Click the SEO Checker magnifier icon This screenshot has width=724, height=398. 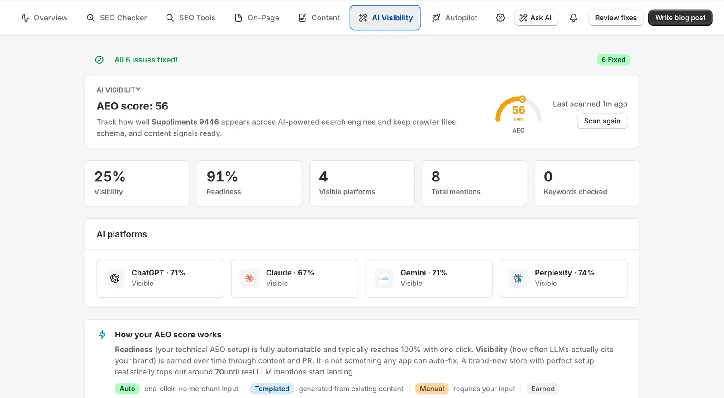pyautogui.click(x=90, y=18)
